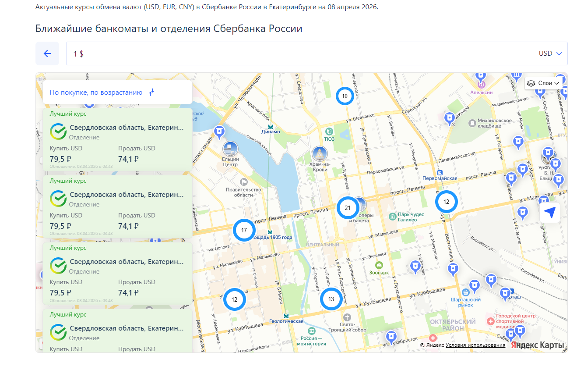Click the Парк чудес Галилео icon

click(393, 217)
